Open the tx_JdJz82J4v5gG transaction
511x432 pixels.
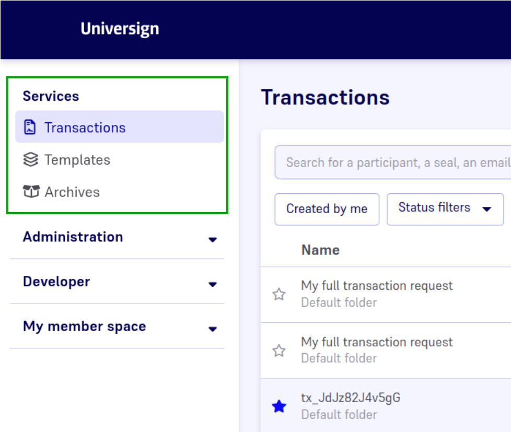click(351, 398)
